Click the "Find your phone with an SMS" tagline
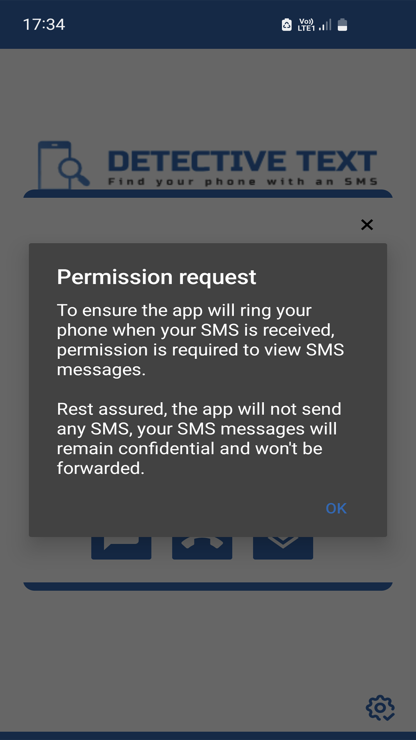This screenshot has width=416, height=740. click(243, 182)
